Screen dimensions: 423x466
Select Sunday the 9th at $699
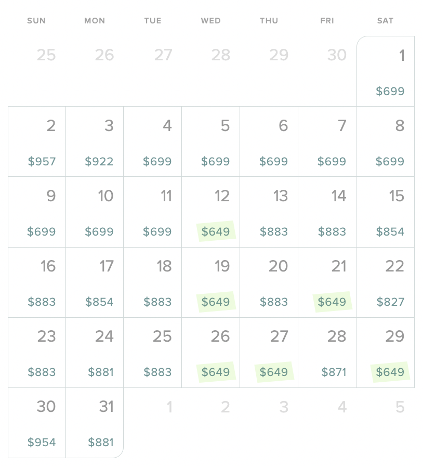(x=37, y=212)
